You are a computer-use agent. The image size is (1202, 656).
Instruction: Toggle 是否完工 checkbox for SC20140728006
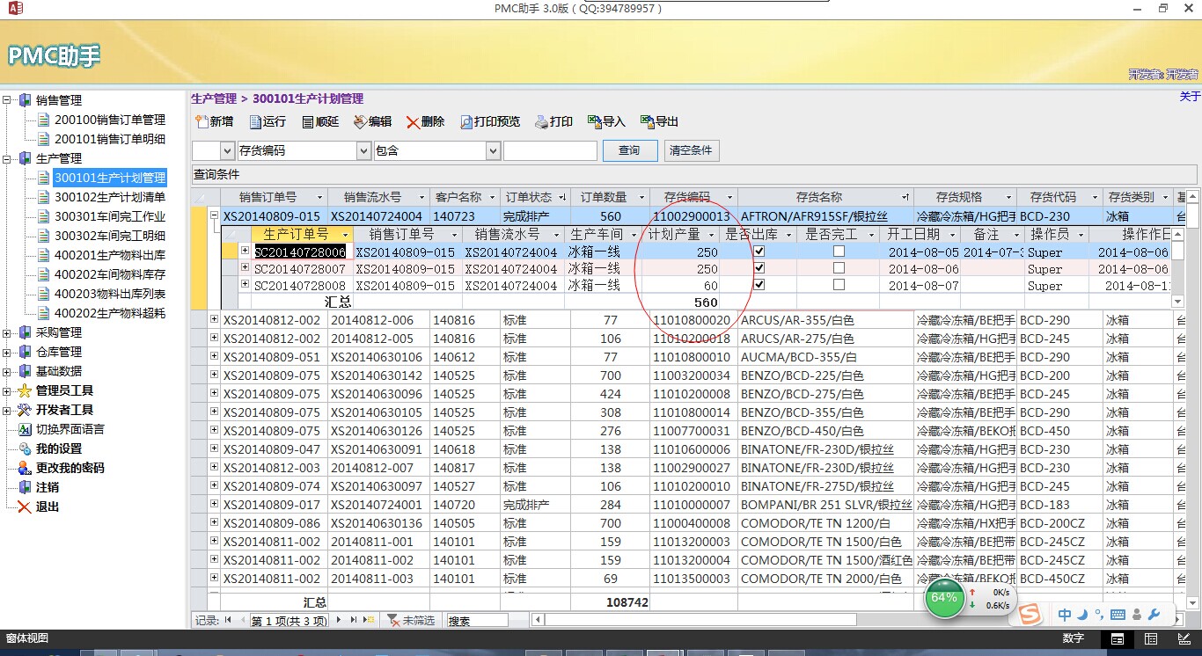(839, 251)
